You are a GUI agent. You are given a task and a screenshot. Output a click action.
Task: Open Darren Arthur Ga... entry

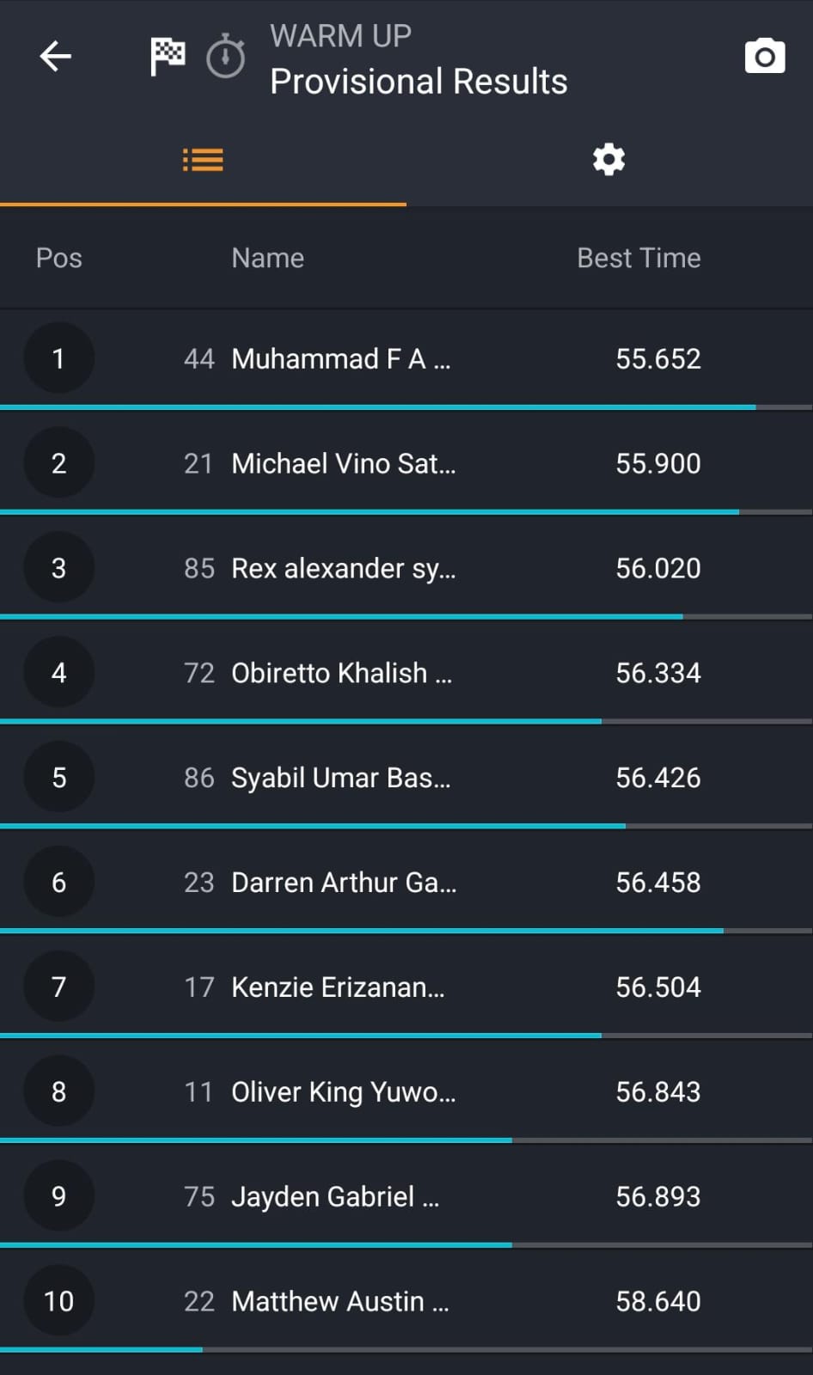[344, 883]
